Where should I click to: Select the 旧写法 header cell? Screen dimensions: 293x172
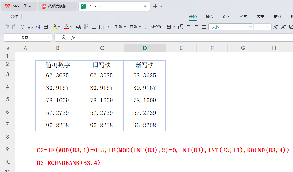click(101, 65)
